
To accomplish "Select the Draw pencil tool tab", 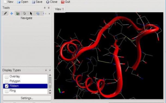I will (x=5, y=14).
